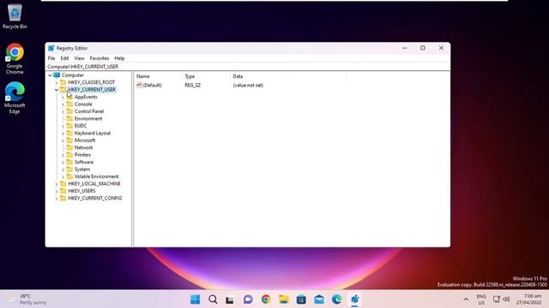Select the System key

[x=82, y=169]
